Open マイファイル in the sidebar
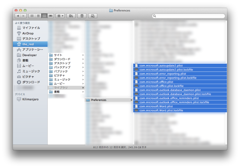 [30, 28]
